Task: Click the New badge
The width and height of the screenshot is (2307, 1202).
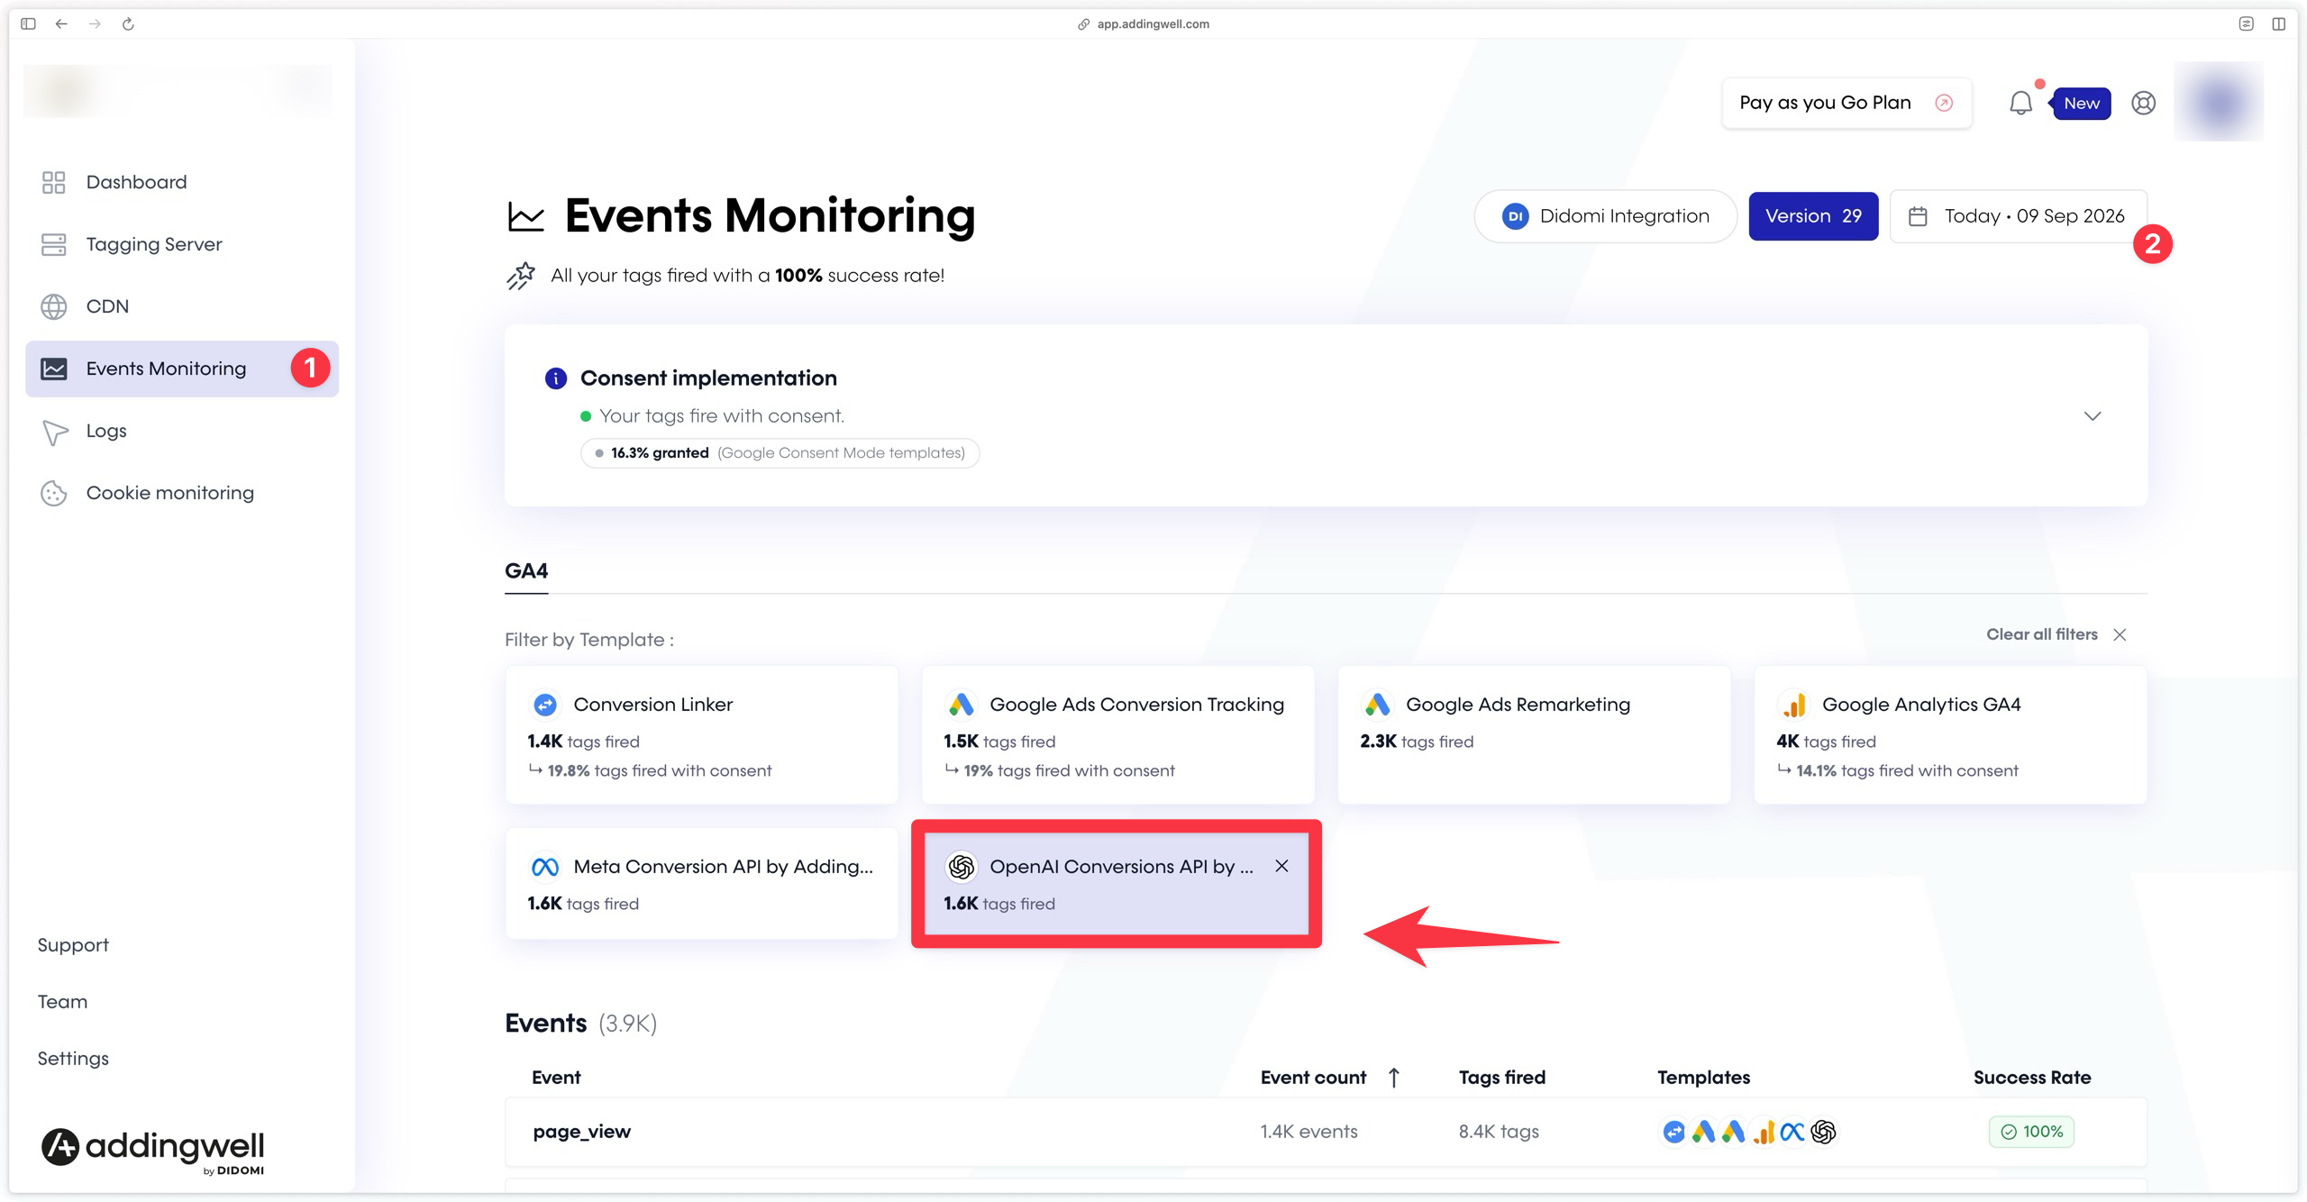Action: (x=2081, y=104)
